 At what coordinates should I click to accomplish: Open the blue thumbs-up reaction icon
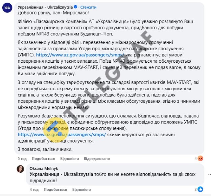tap(200, 189)
